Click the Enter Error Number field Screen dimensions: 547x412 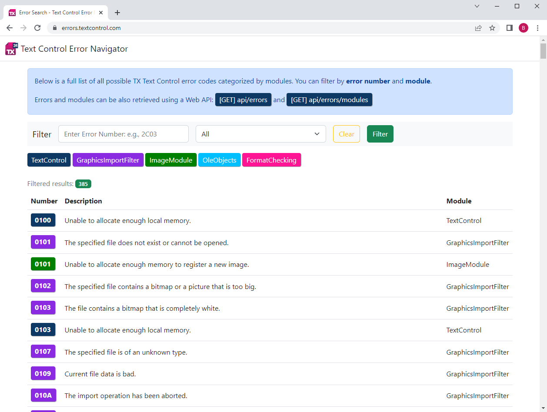[x=123, y=134]
